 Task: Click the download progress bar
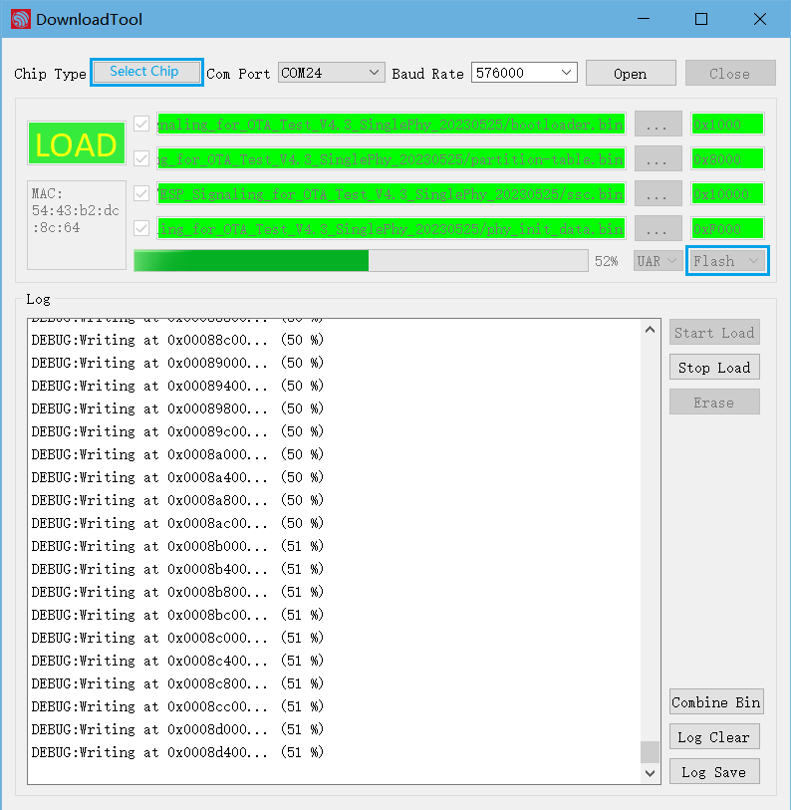[x=361, y=261]
